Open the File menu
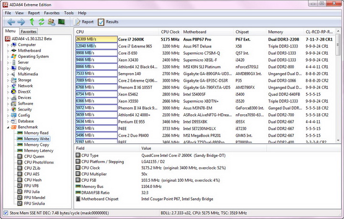This screenshot has height=219, width=344. point(8,13)
